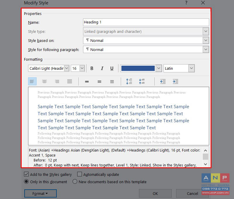Apply single line spacing icon

click(x=87, y=81)
